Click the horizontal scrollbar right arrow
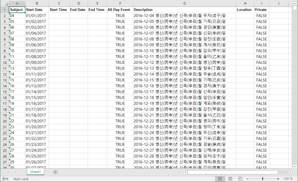The height and width of the screenshot is (182, 298). click(290, 172)
